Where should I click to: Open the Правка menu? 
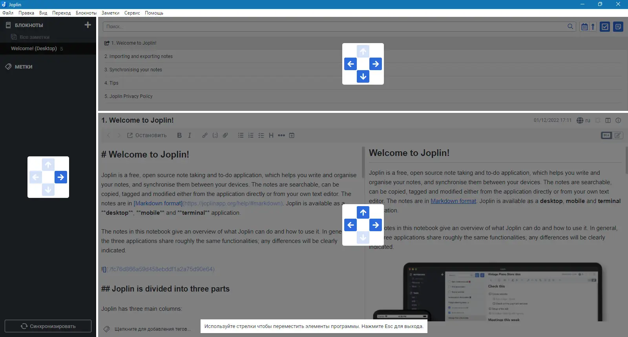point(26,13)
